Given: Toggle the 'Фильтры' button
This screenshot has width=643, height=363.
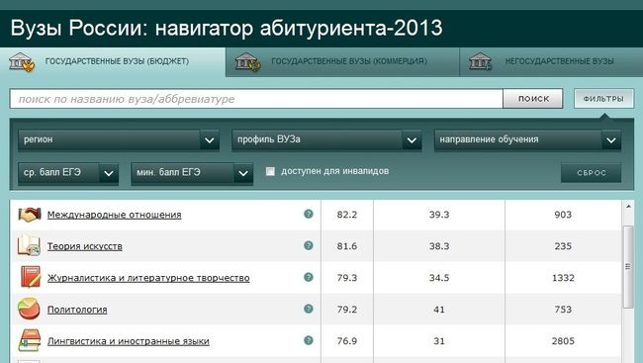Looking at the screenshot, I should (603, 99).
